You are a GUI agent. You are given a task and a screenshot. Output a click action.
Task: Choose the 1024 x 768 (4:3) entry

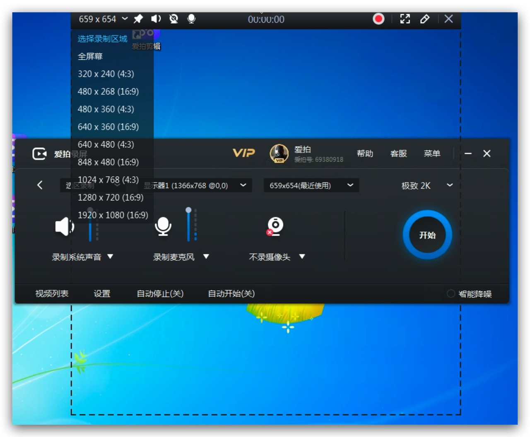click(108, 180)
